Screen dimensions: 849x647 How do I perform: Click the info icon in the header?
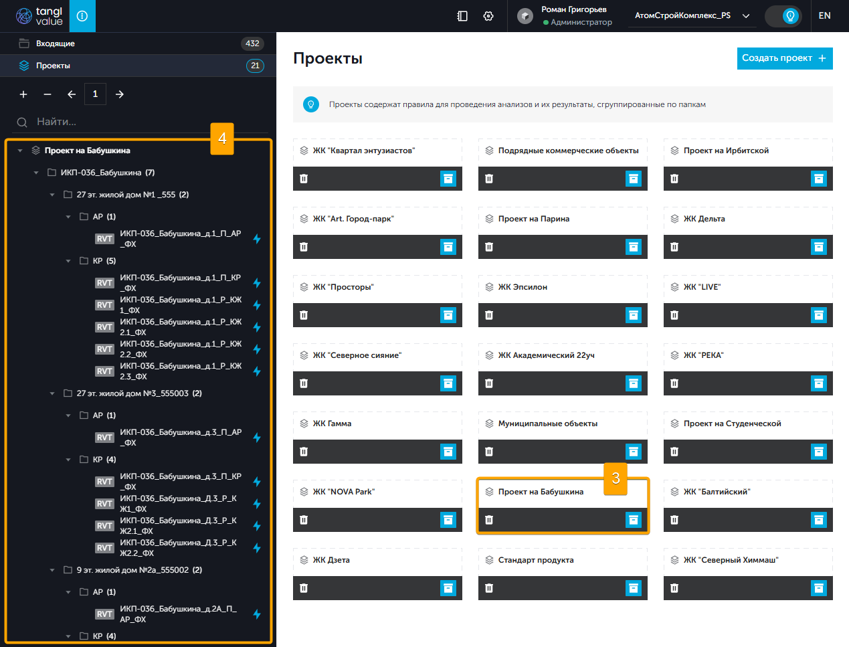(82, 16)
